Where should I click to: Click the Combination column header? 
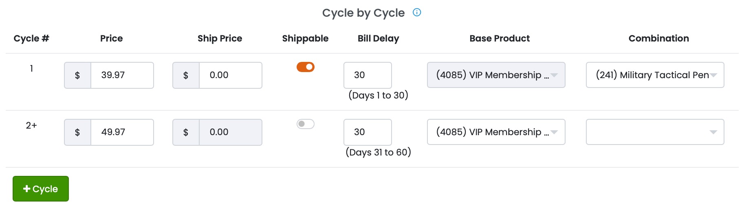pyautogui.click(x=658, y=38)
